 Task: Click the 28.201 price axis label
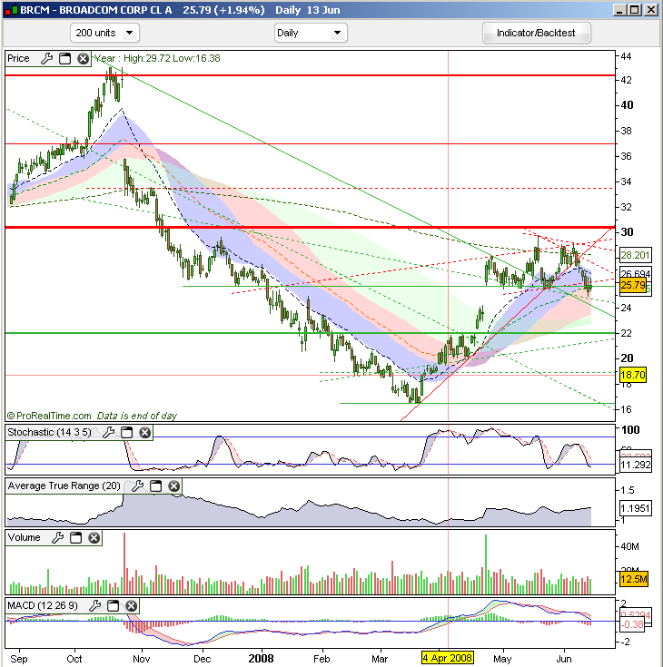point(635,255)
